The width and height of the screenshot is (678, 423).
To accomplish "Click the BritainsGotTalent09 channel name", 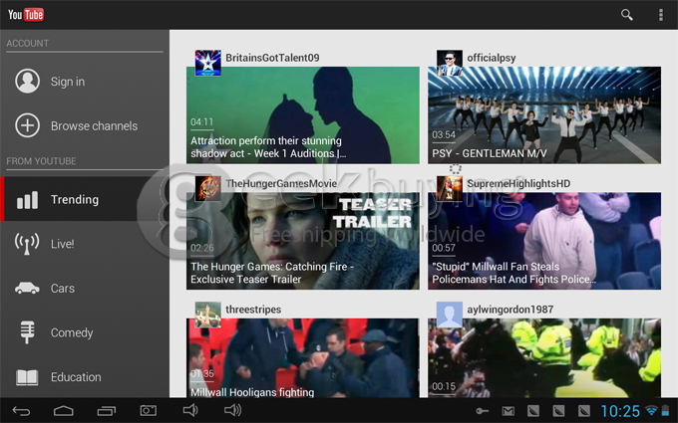I will pyautogui.click(x=272, y=58).
